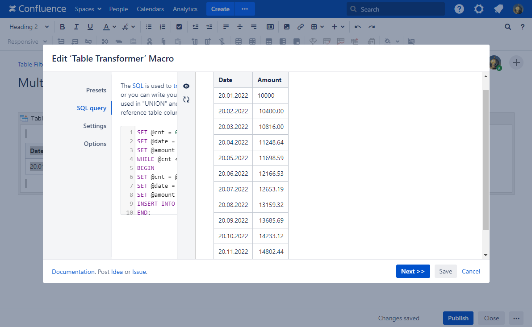The image size is (532, 327).
Task: Open editor help question mark
Action: pyautogui.click(x=523, y=27)
